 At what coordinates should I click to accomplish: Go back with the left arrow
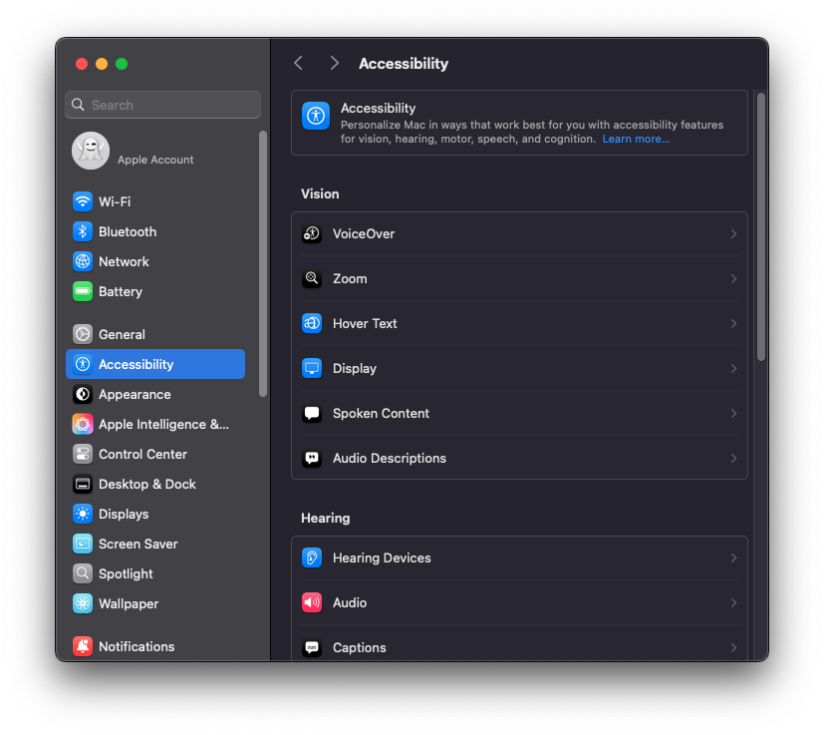(x=299, y=63)
